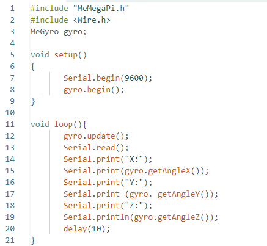The height and width of the screenshot is (246, 267).
Task: Click getAngleY on line 17
Action: tap(178, 194)
